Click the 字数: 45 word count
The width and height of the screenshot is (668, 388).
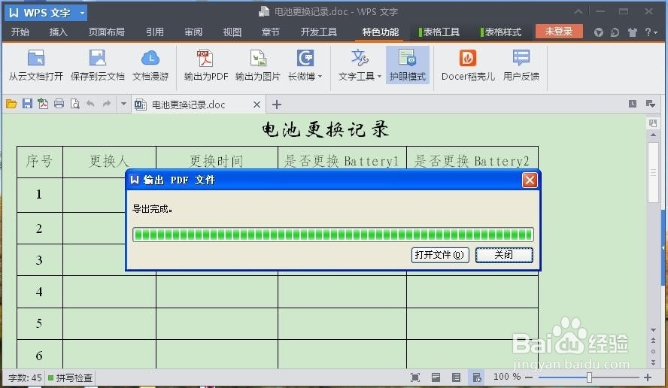(x=25, y=377)
